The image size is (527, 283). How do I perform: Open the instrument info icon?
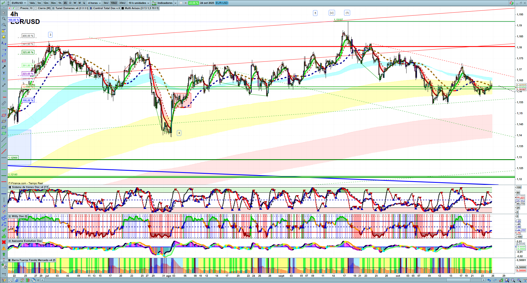(181, 3)
